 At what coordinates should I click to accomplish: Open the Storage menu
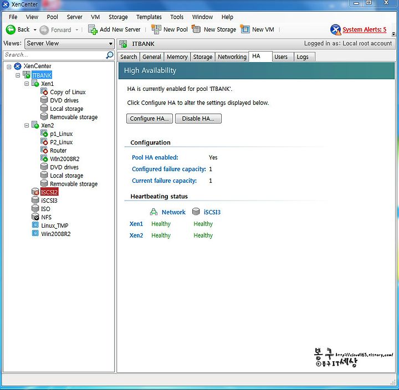[118, 17]
